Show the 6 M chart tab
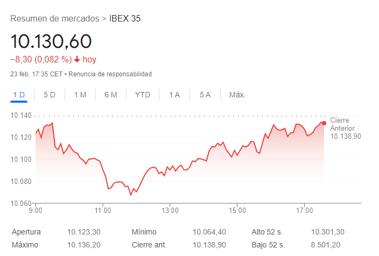Screen dimensions: 379x256 point(111,95)
